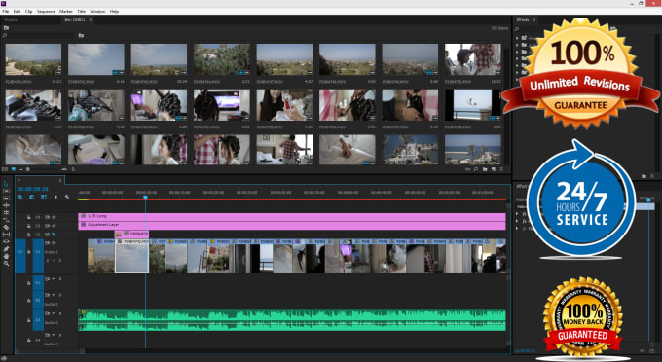Select the Razor tool

click(6, 227)
